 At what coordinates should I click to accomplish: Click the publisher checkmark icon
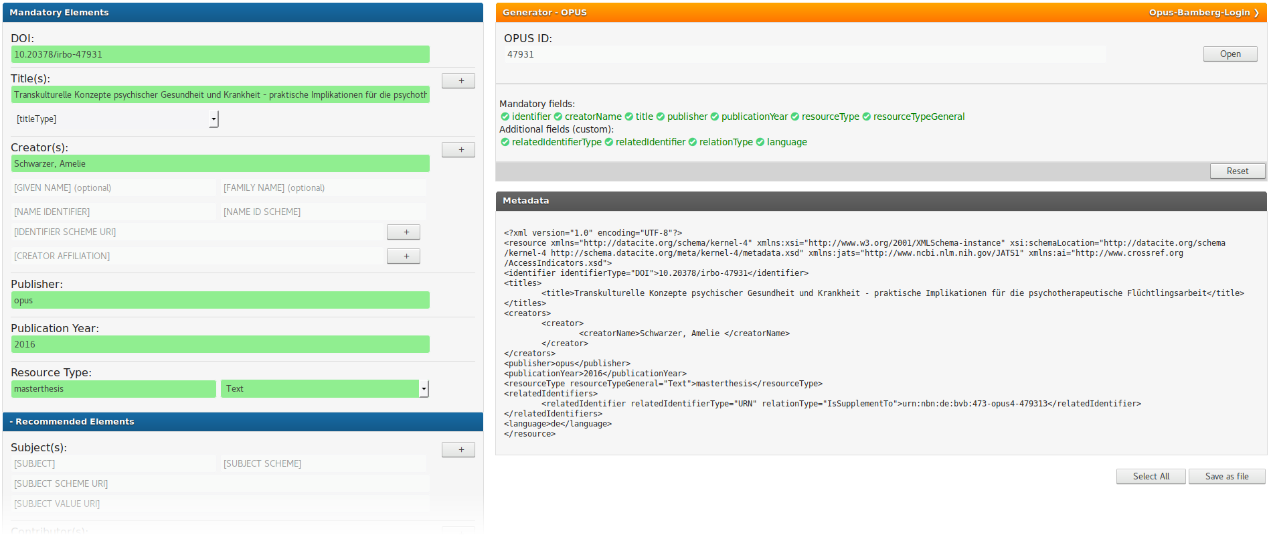click(661, 117)
